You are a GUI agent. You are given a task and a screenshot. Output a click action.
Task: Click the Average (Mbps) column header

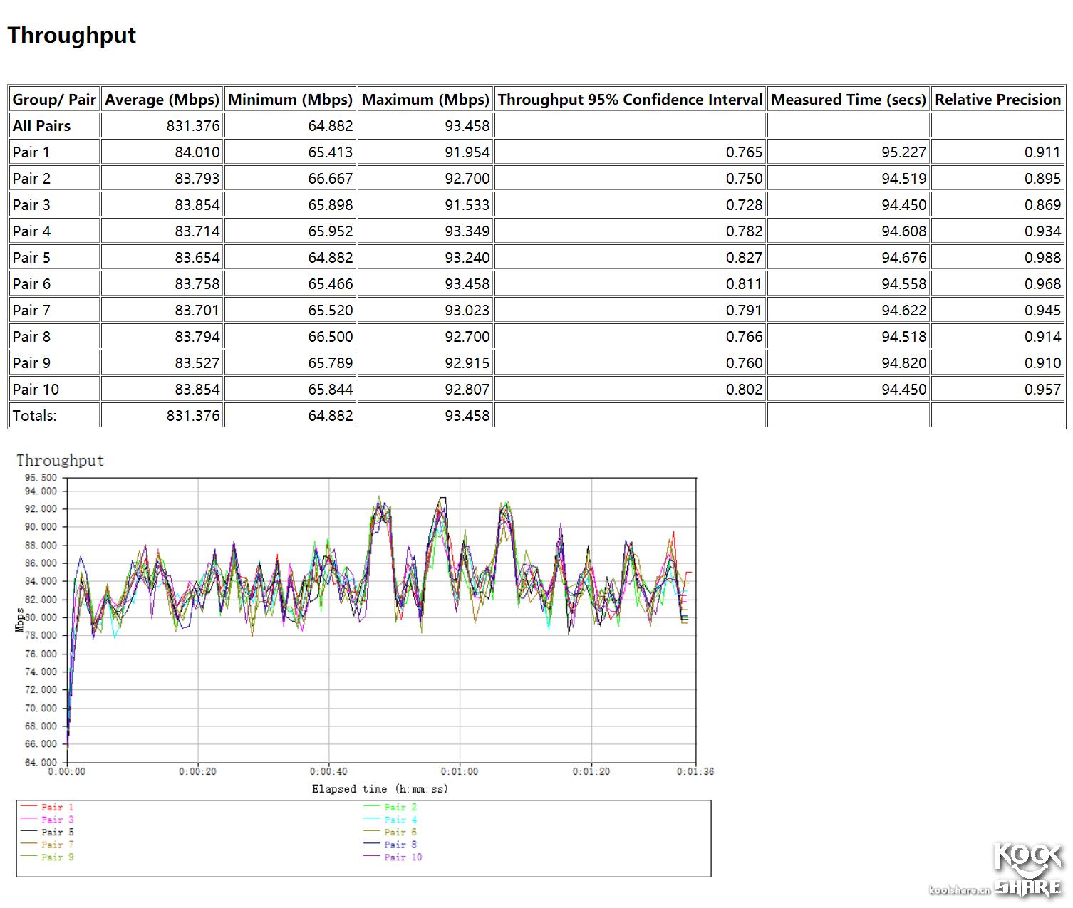coord(162,100)
